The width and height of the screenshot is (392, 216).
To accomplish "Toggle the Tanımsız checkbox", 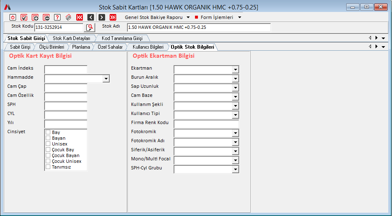I will coord(48,167).
